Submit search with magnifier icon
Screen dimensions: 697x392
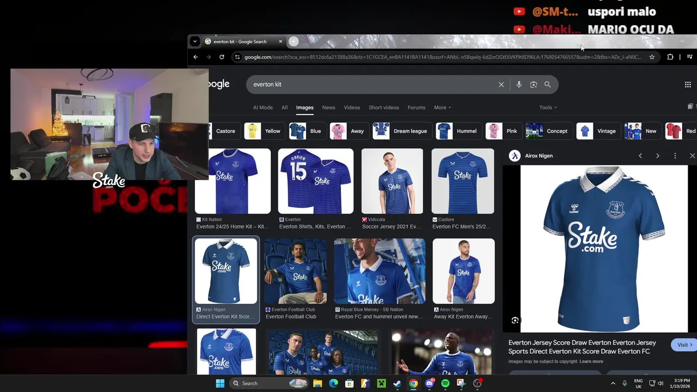(x=547, y=84)
